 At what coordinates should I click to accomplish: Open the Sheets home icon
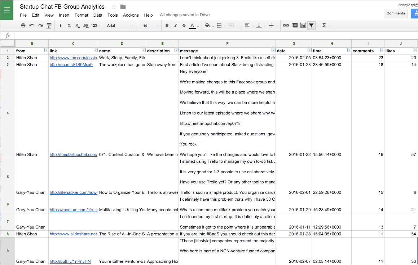[6, 10]
